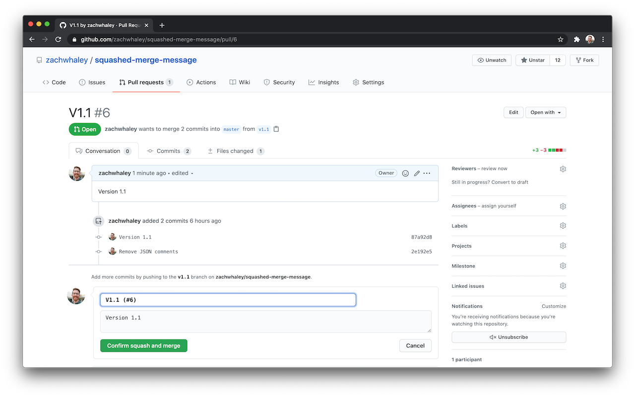Image resolution: width=635 pixels, height=397 pixels.
Task: Click the commit description text area
Action: [266, 322]
